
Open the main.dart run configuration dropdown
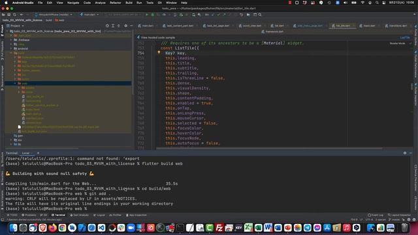click(x=89, y=14)
